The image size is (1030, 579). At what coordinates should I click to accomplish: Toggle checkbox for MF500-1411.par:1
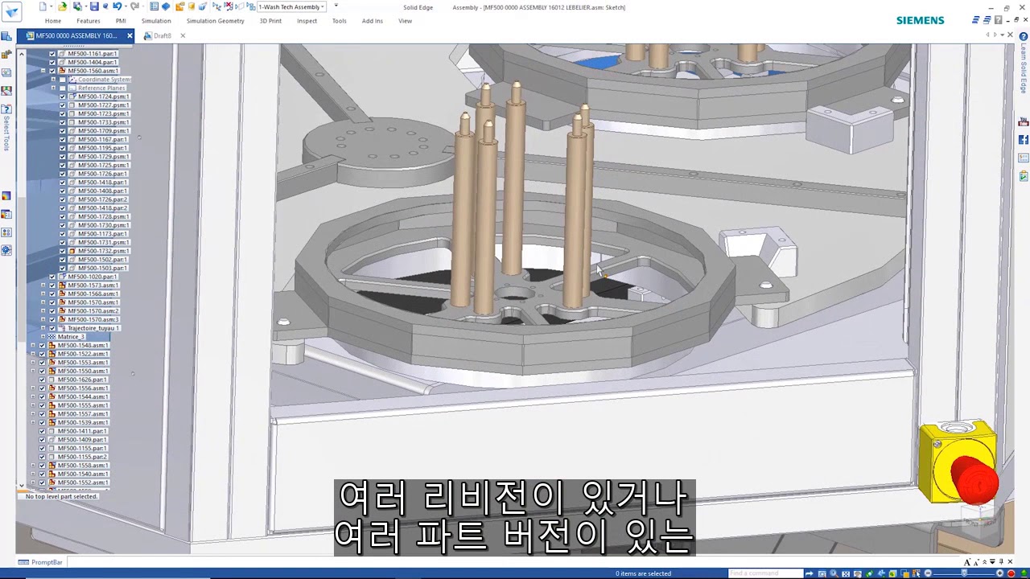coord(42,431)
